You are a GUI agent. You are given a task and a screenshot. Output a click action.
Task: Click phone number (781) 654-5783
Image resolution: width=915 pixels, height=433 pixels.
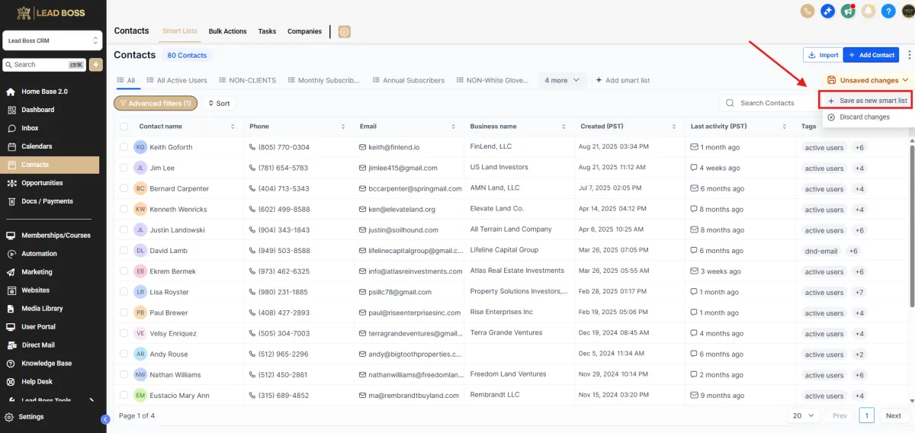pyautogui.click(x=283, y=168)
